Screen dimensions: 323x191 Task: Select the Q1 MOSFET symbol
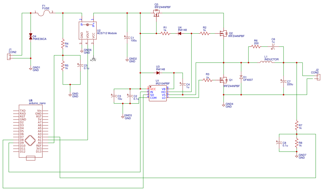tap(224, 80)
